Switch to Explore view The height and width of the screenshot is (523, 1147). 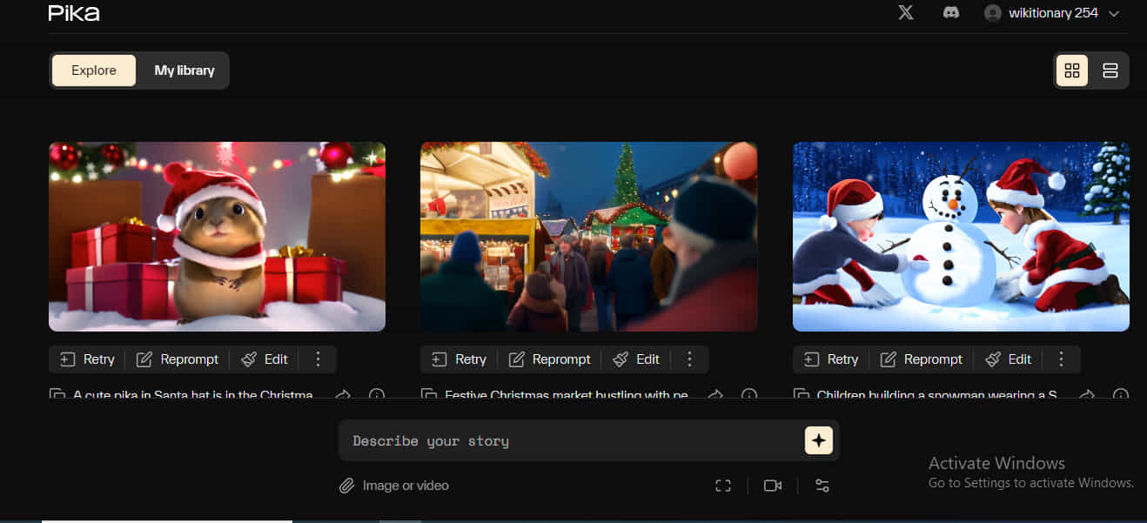tap(93, 70)
